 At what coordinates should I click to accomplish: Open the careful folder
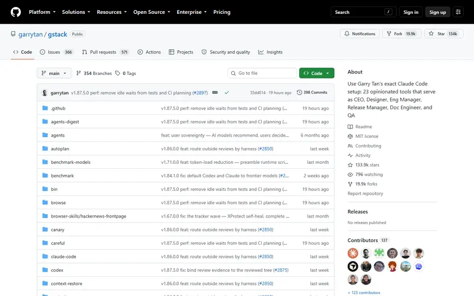click(x=58, y=243)
